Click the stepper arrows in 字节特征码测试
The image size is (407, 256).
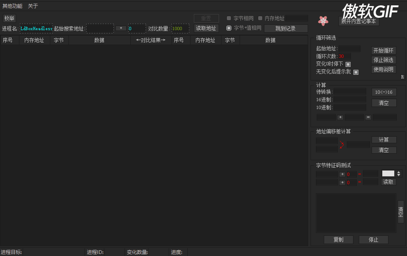[399, 173]
